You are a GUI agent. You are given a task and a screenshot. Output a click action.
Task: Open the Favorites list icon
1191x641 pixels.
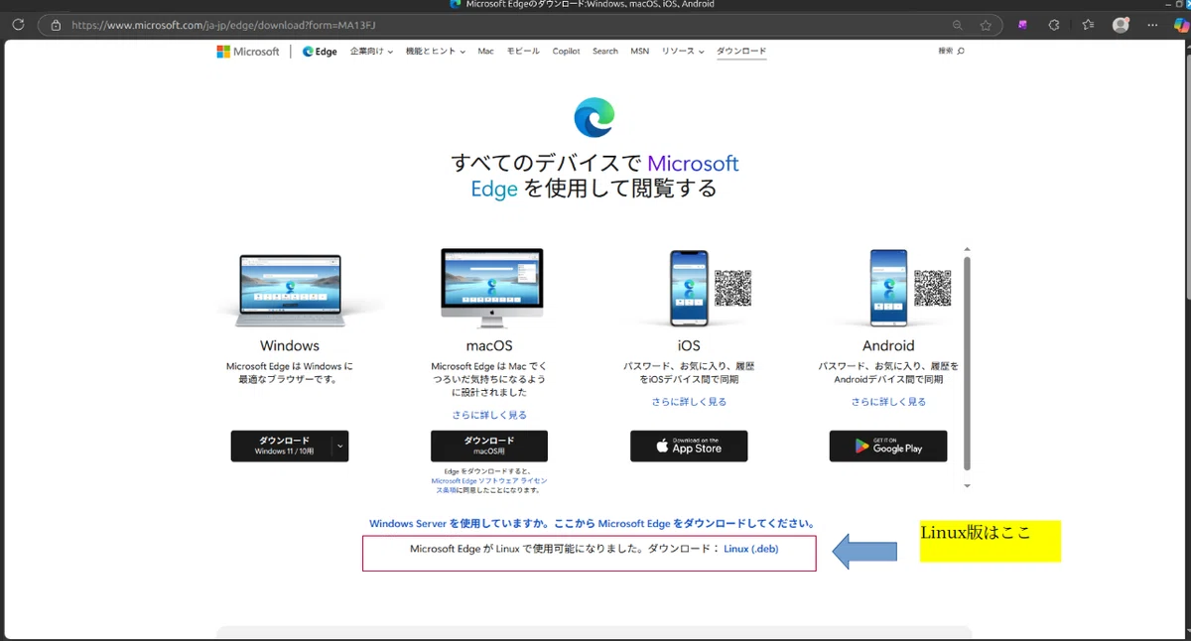click(x=1088, y=25)
